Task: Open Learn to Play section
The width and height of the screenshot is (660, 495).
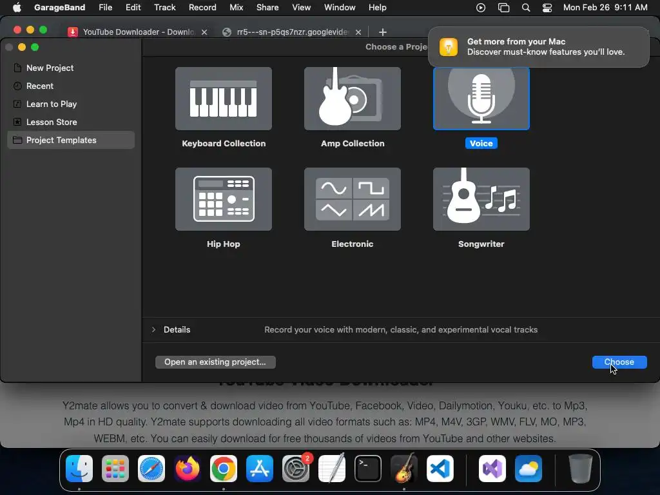Action: tap(71, 104)
